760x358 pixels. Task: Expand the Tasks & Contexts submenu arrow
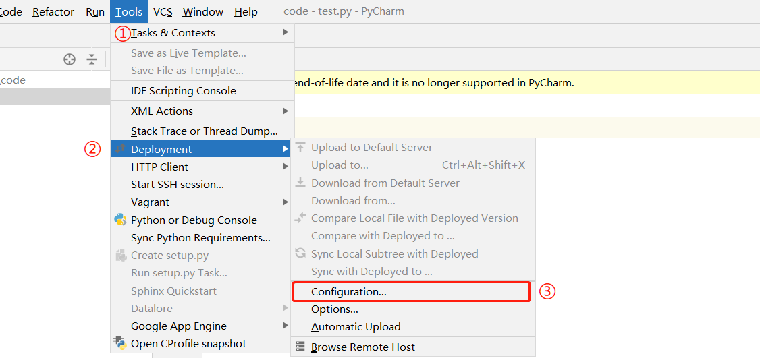coord(286,32)
